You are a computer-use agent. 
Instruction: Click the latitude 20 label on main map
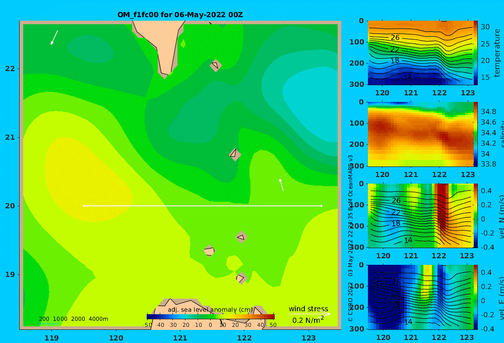tap(10, 206)
